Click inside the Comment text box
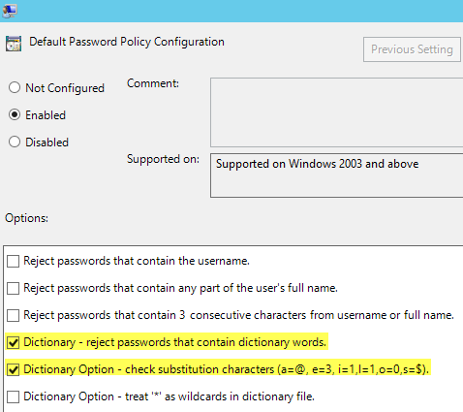463x412 pixels. point(337,112)
